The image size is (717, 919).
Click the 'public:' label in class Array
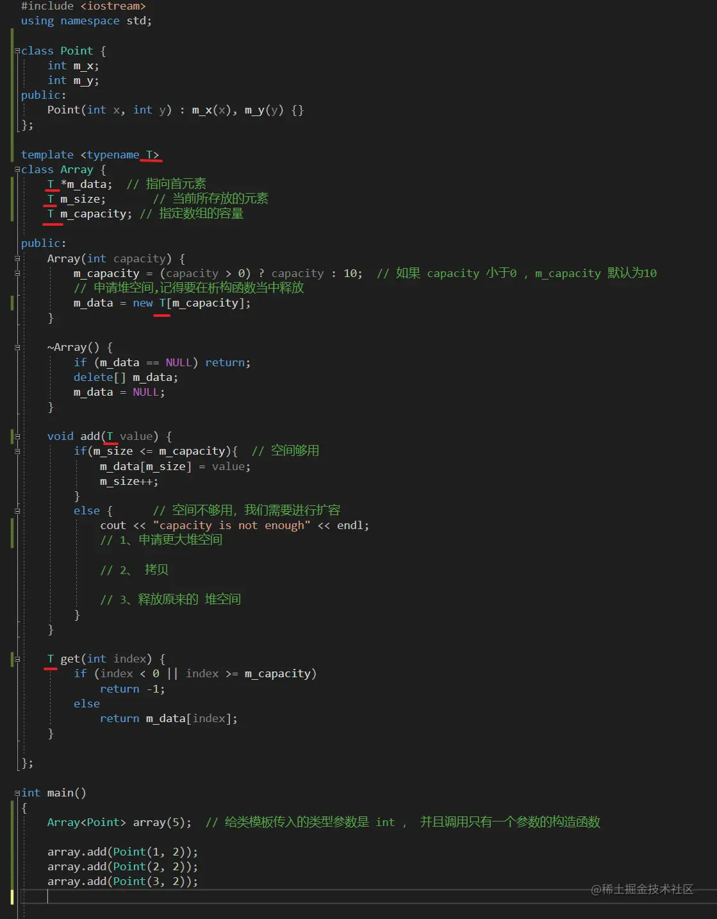point(44,243)
